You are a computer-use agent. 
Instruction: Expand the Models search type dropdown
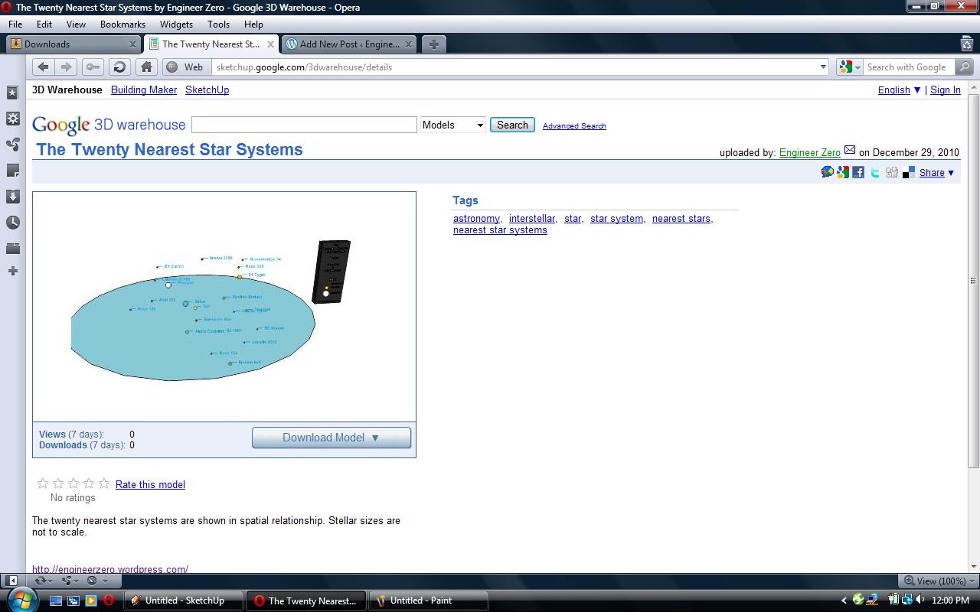pyautogui.click(x=453, y=125)
